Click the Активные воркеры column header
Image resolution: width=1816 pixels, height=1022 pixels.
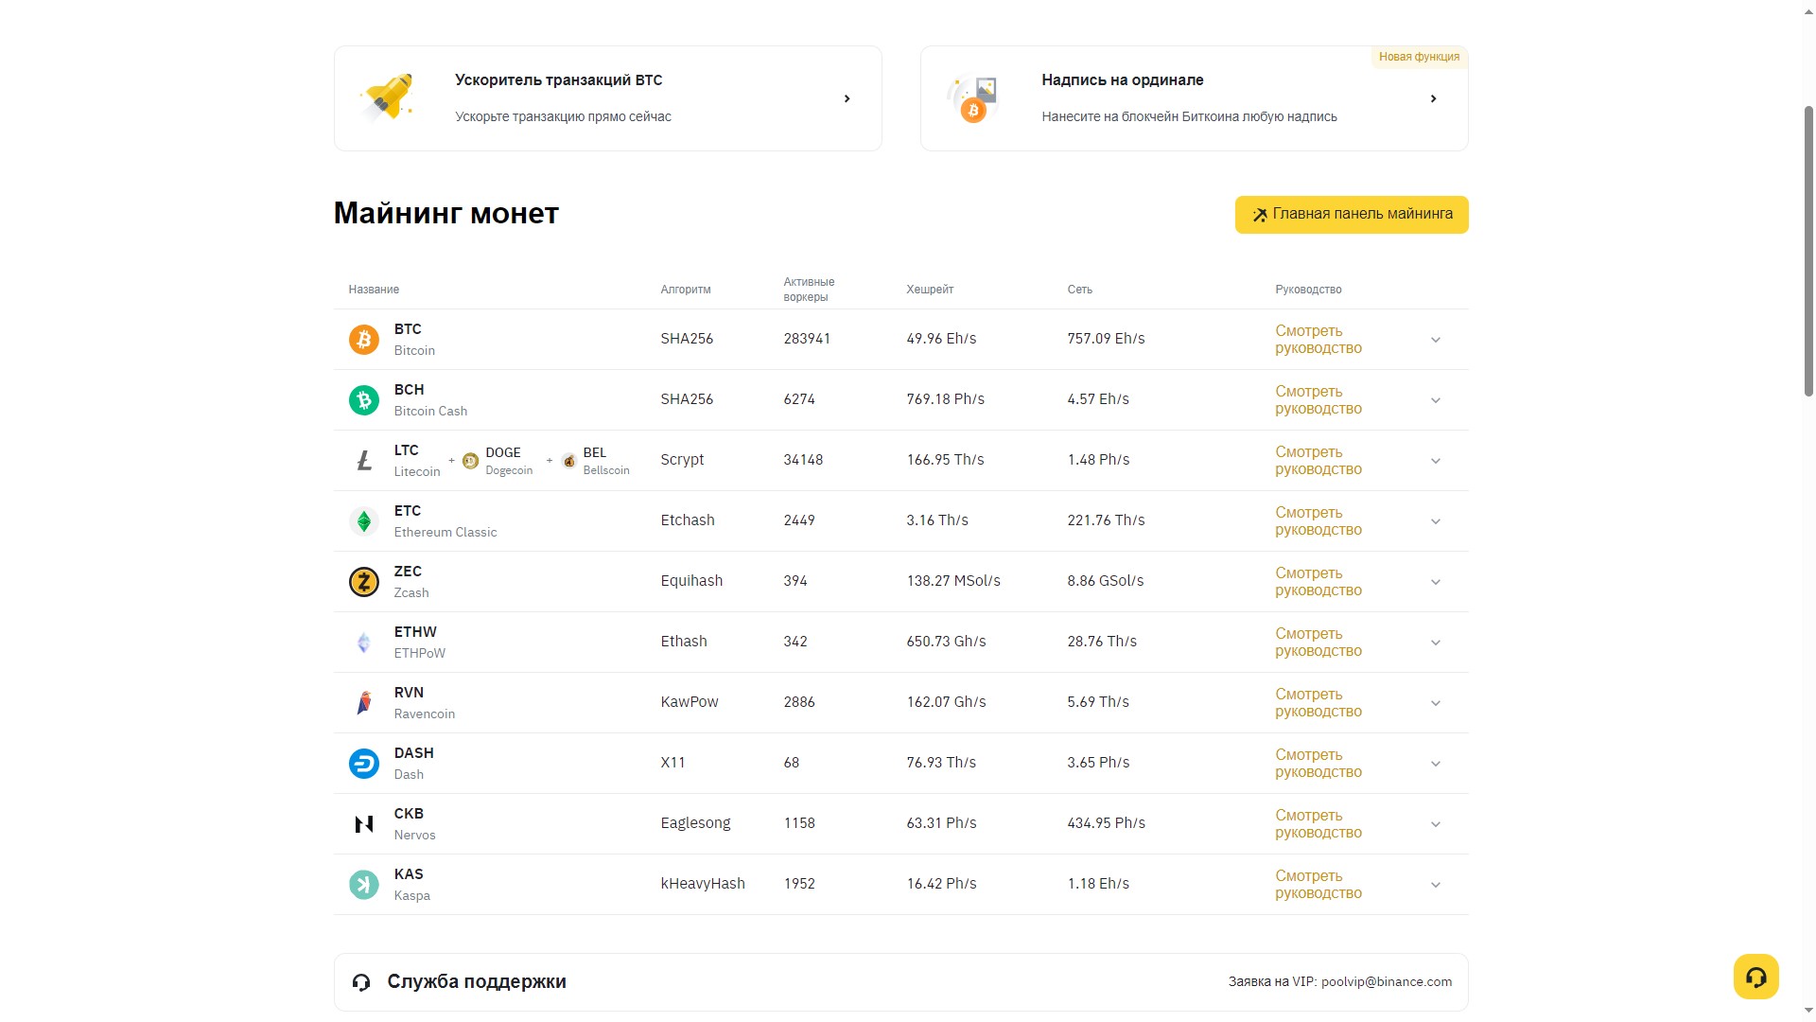coord(809,290)
